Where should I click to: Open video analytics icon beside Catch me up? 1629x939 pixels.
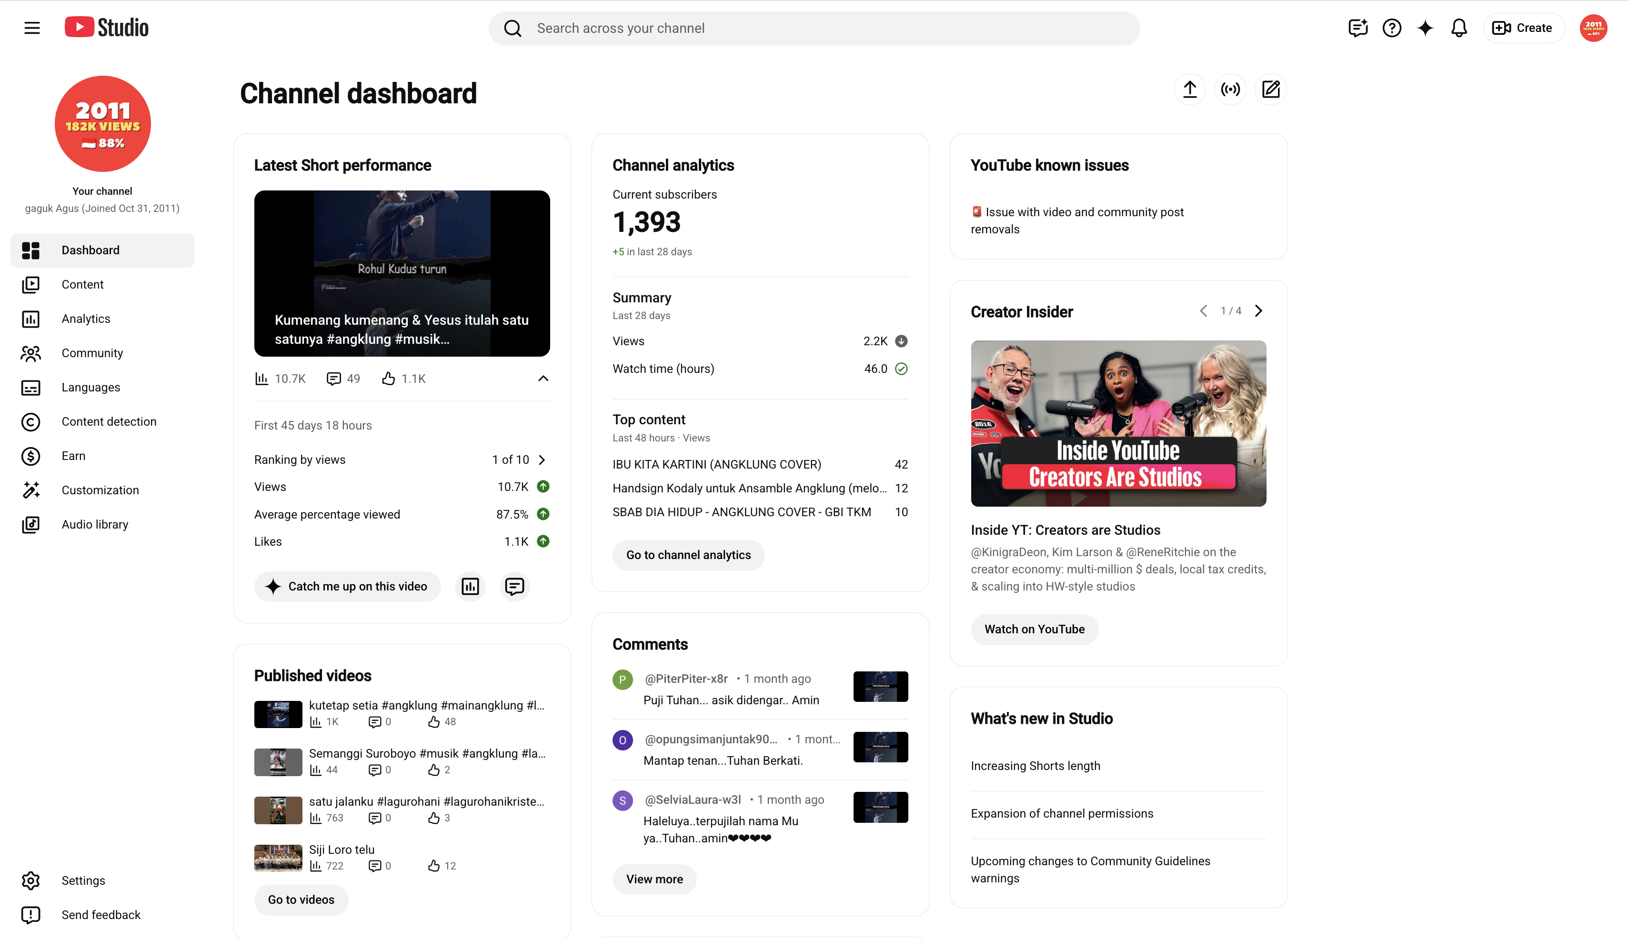click(470, 586)
